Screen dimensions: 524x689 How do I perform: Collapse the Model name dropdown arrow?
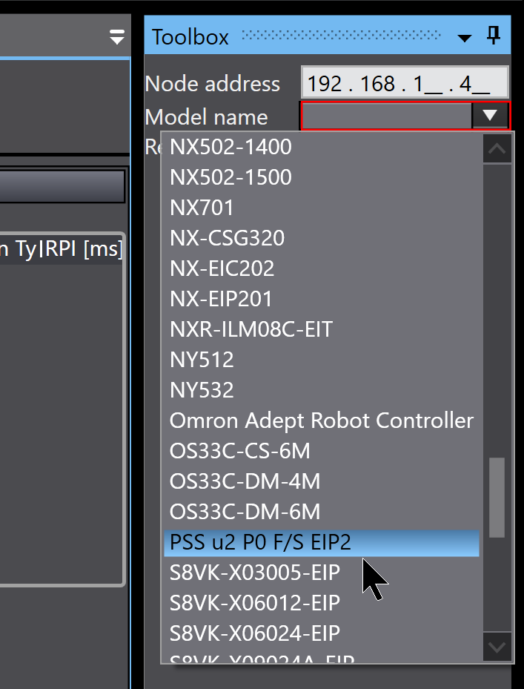490,116
